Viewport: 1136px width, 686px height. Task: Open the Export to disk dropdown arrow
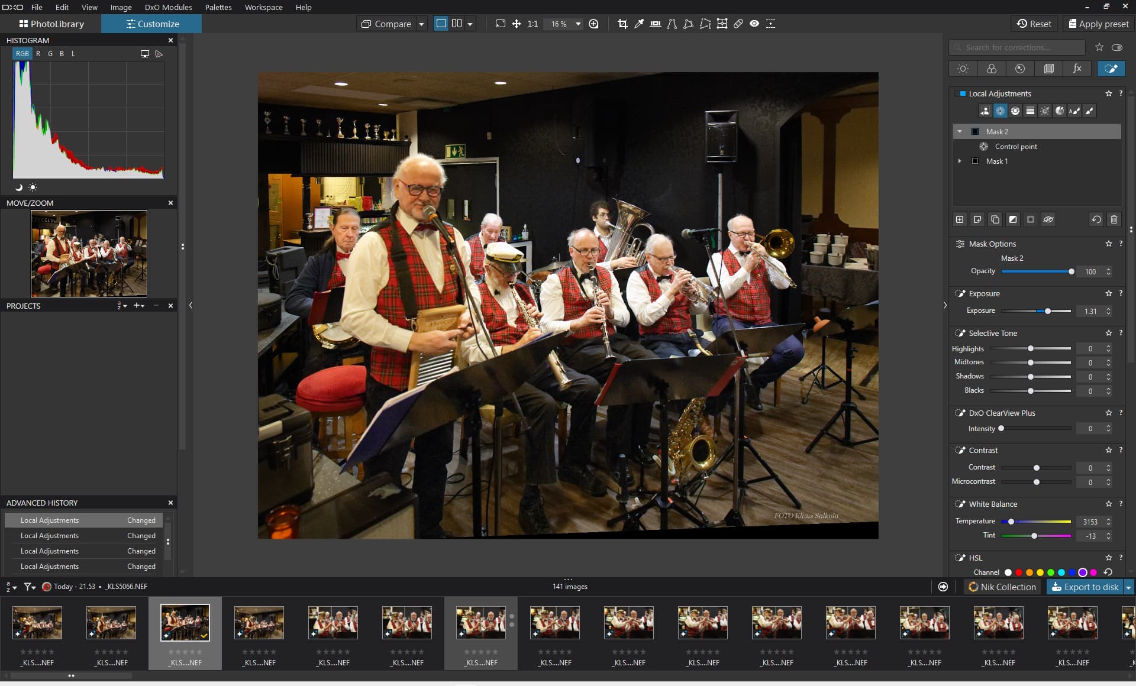[1128, 587]
